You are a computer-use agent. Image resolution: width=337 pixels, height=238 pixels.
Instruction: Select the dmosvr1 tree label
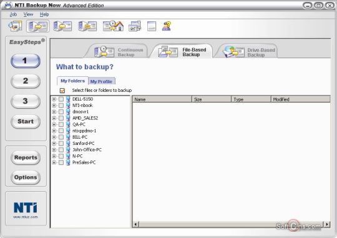point(81,112)
